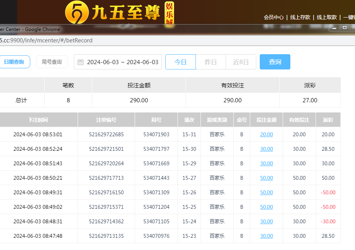355x250 pixels.
Task: Open 30.00 bet link for 场次 15-23
Action: (266, 236)
